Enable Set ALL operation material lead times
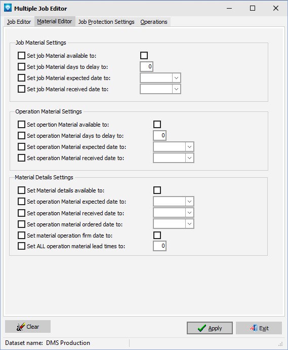This screenshot has height=350, width=288. click(21, 246)
